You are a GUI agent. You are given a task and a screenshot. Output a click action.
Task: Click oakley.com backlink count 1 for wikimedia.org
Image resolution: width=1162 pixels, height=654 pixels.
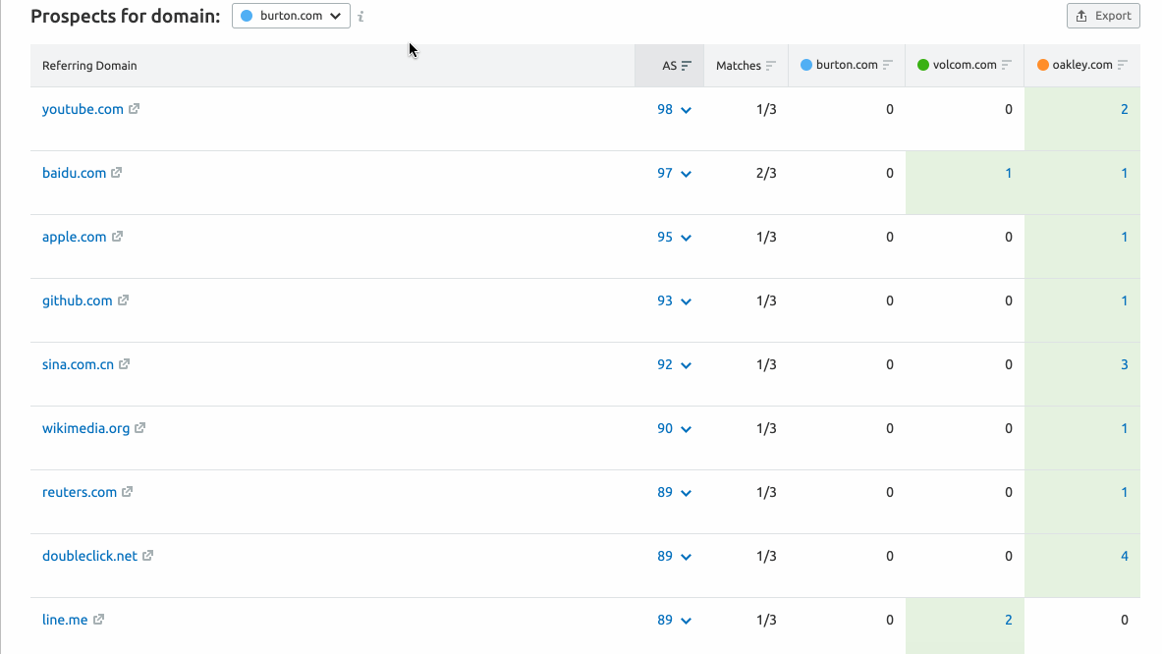point(1125,428)
